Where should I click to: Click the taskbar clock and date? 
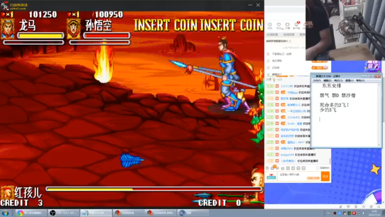pos(374,213)
